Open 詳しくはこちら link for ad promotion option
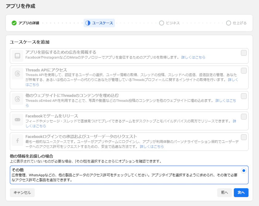259x206 pixels. [x=193, y=57]
